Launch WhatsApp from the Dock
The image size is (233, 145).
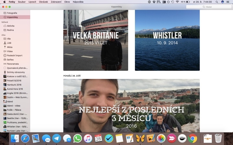tap(77, 139)
